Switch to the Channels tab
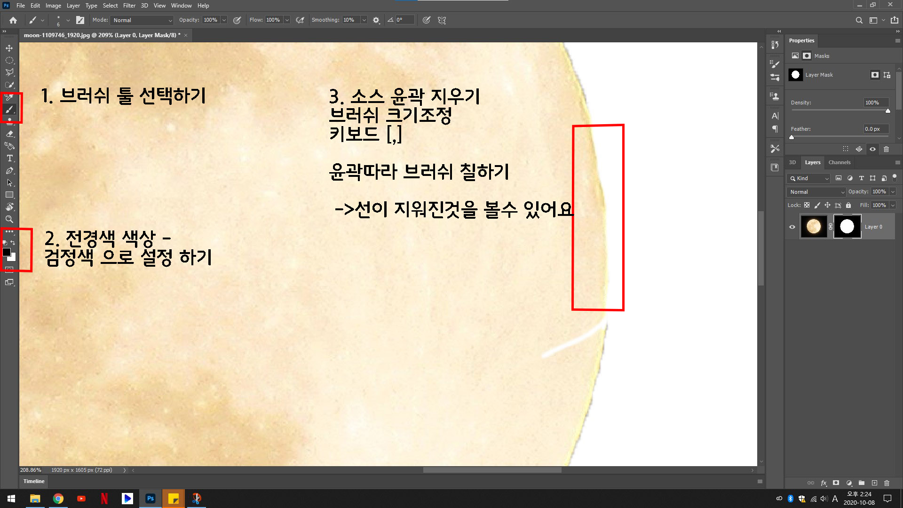Image resolution: width=903 pixels, height=508 pixels. [839, 162]
